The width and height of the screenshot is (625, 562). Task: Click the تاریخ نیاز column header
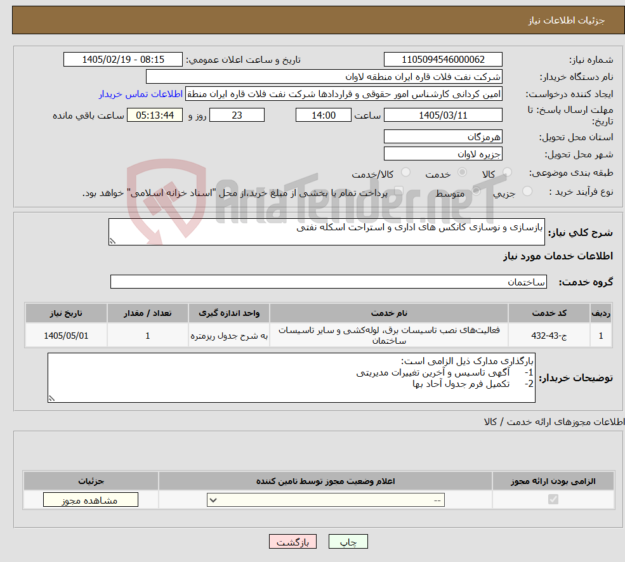[x=66, y=313]
